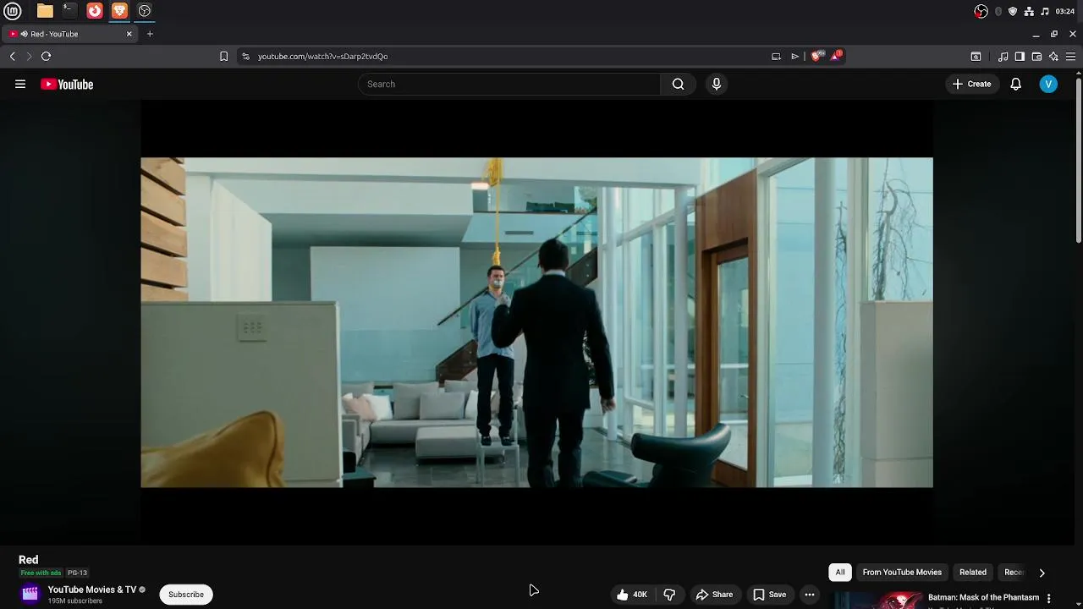The height and width of the screenshot is (609, 1083).
Task: Open Brave Rewards triangle icon
Action: 836,56
